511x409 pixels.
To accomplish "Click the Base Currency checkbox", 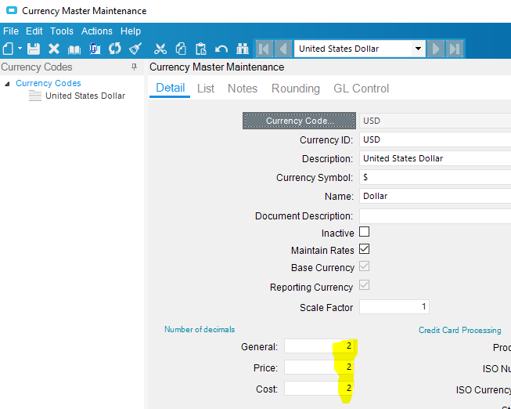I will point(364,267).
